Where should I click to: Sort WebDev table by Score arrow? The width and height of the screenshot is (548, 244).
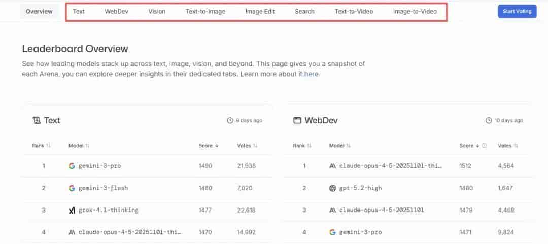pyautogui.click(x=477, y=146)
